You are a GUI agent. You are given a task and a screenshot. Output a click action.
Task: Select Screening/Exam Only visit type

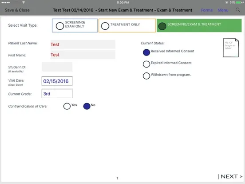coord(75,25)
